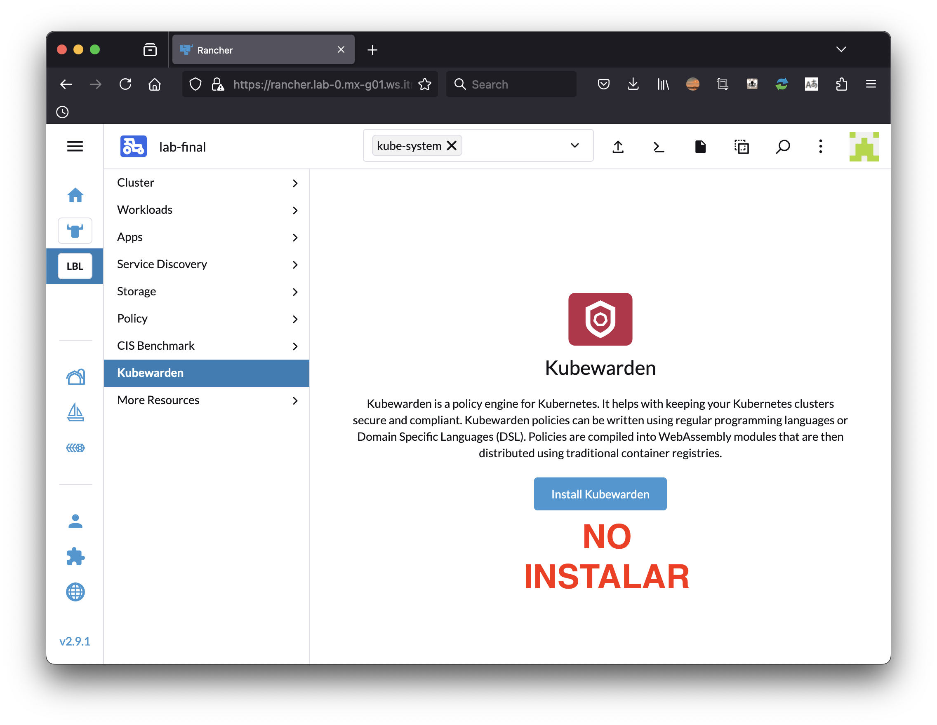Expand Policy menu section
937x725 pixels.
(206, 319)
